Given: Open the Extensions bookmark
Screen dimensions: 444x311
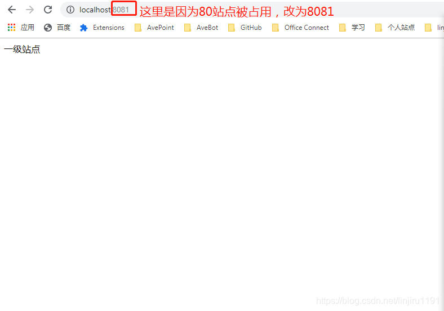Looking at the screenshot, I should tap(102, 28).
